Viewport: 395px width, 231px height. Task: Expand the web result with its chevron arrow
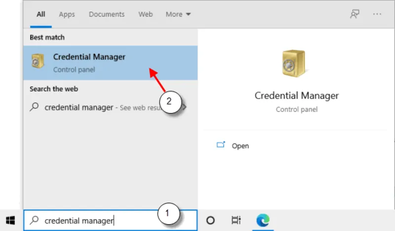(x=185, y=107)
